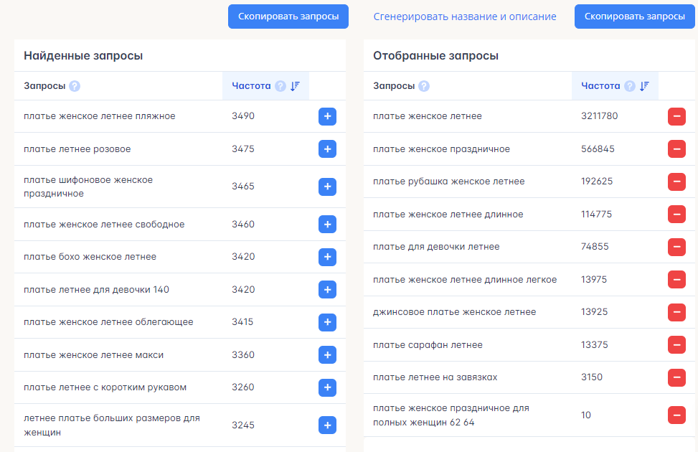Add 'платье летнее розовое' using plus icon

(x=327, y=149)
